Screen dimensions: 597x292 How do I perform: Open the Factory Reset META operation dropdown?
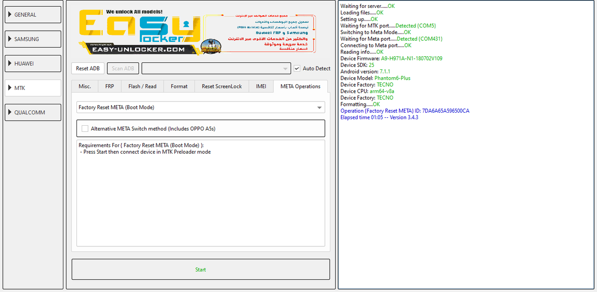point(201,108)
